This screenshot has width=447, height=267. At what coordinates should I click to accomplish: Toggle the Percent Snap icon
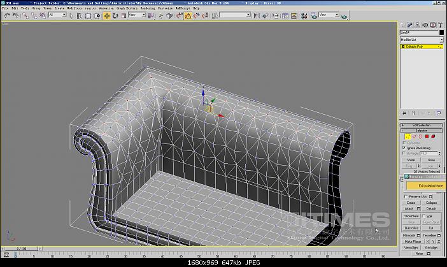click(x=197, y=16)
